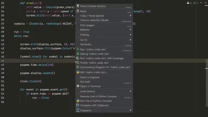Click clock.tick(60) code line
This screenshot has height=117, width=208.
tap(31, 81)
